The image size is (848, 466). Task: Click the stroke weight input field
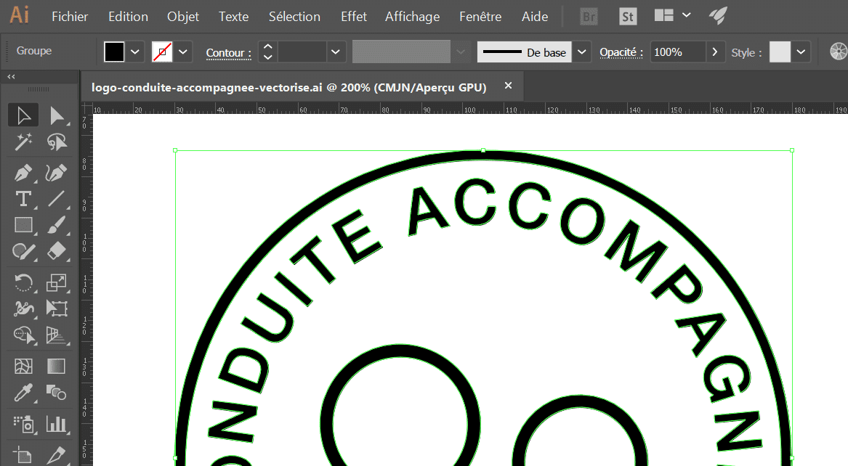pos(302,52)
